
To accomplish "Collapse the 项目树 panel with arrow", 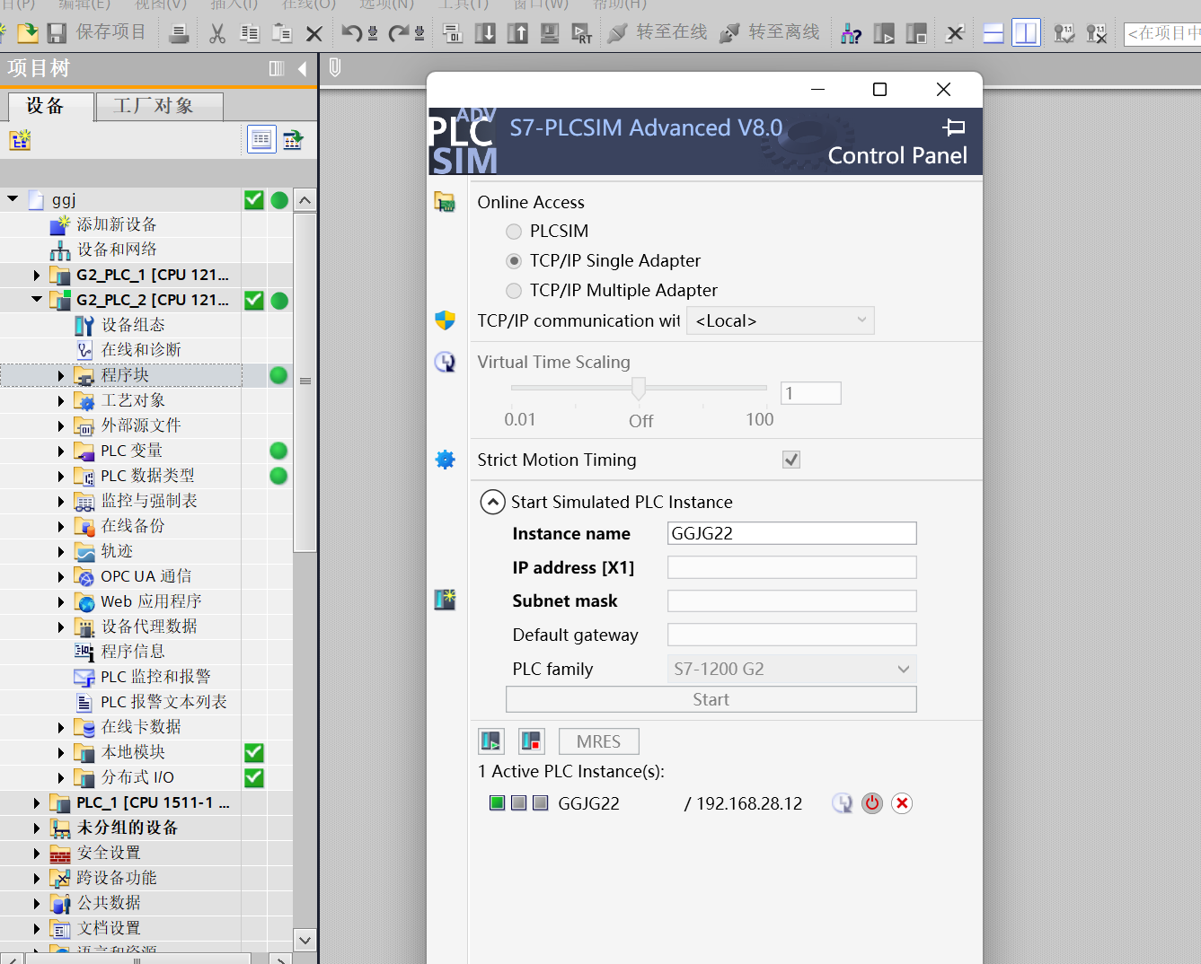I will pyautogui.click(x=303, y=68).
